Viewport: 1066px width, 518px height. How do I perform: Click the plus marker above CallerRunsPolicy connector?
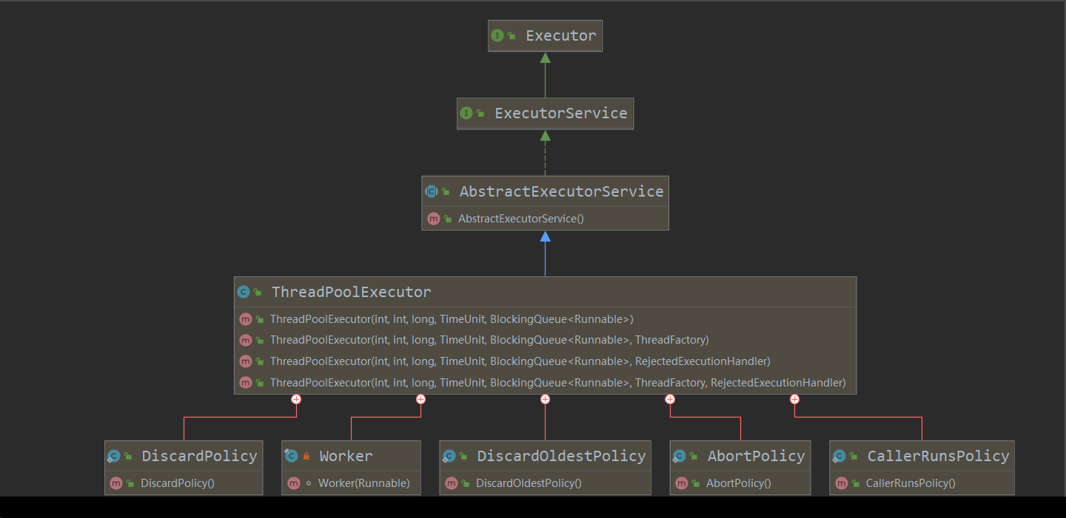click(794, 399)
